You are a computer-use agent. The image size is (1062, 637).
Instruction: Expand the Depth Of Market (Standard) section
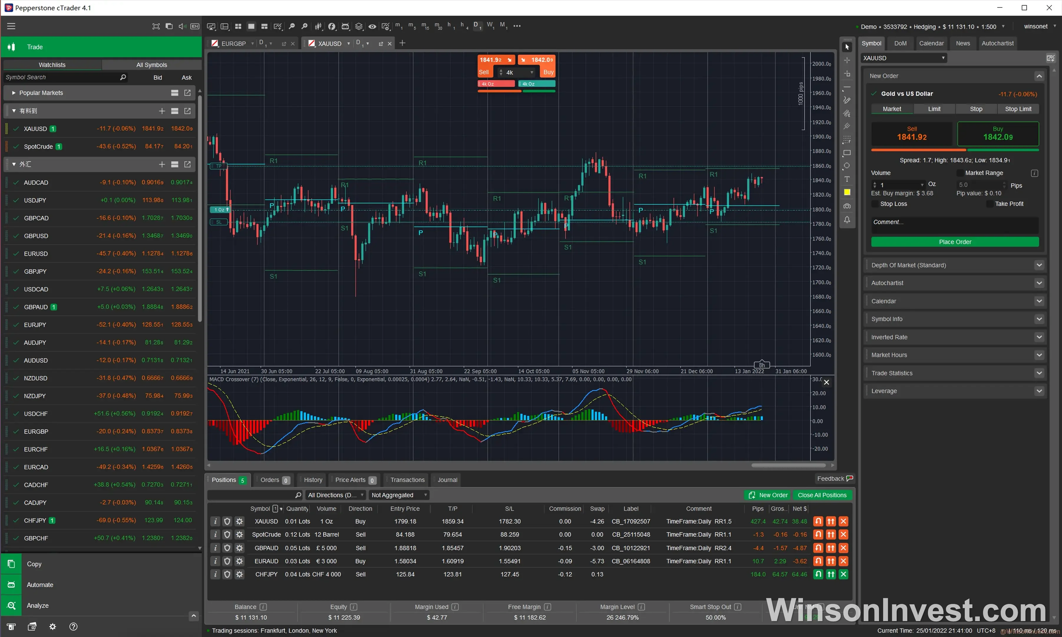1039,265
